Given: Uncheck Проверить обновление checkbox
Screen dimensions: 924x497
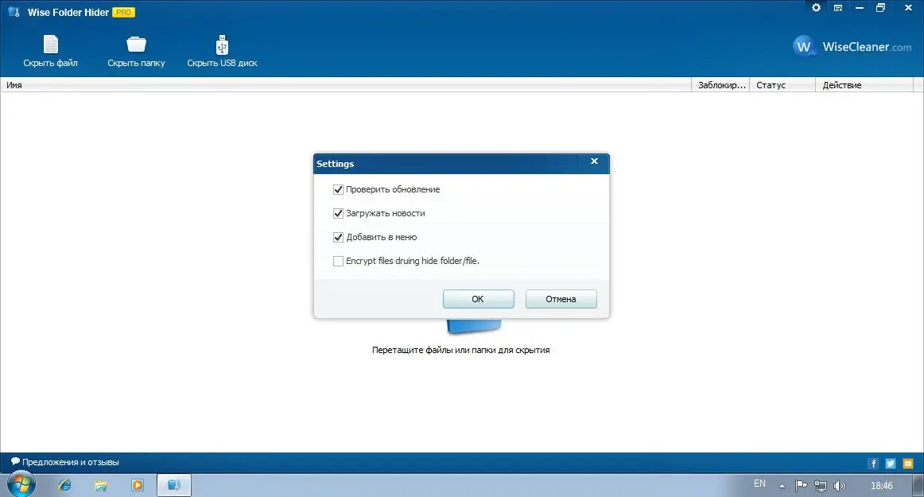Looking at the screenshot, I should pyautogui.click(x=338, y=190).
